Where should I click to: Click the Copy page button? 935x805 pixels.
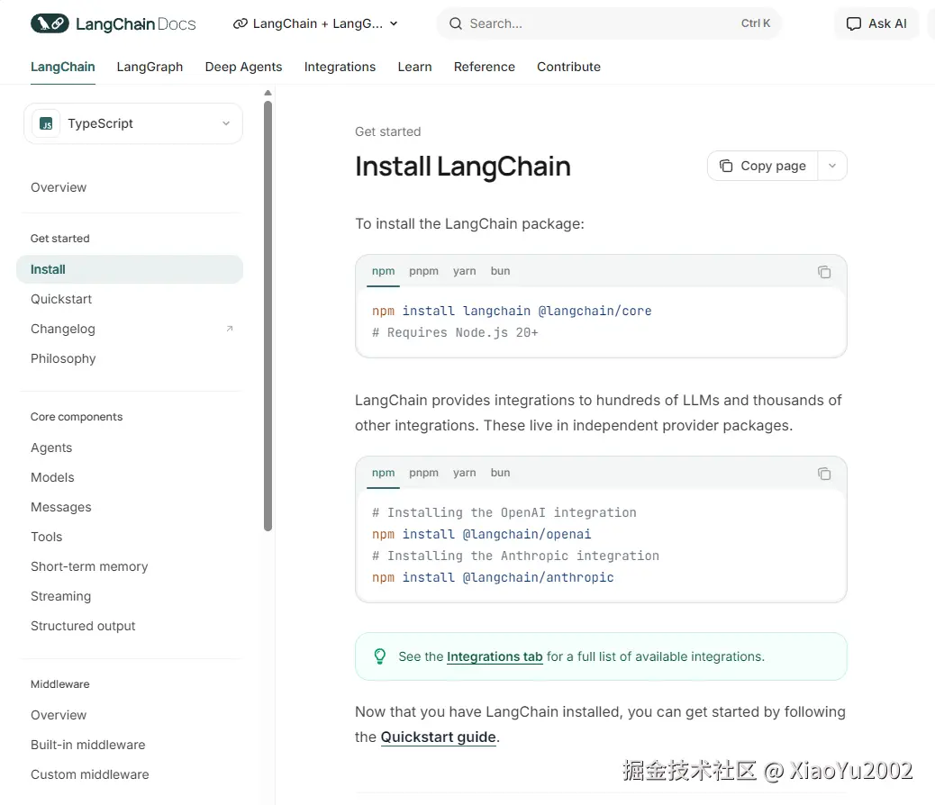(763, 166)
